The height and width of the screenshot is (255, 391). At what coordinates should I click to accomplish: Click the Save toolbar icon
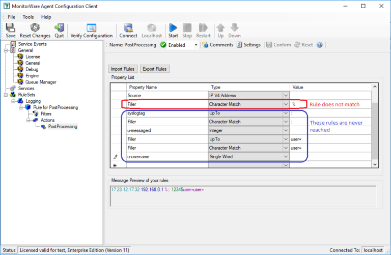click(x=11, y=29)
